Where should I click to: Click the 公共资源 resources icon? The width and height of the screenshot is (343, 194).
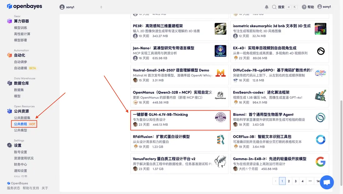[x=9, y=111]
